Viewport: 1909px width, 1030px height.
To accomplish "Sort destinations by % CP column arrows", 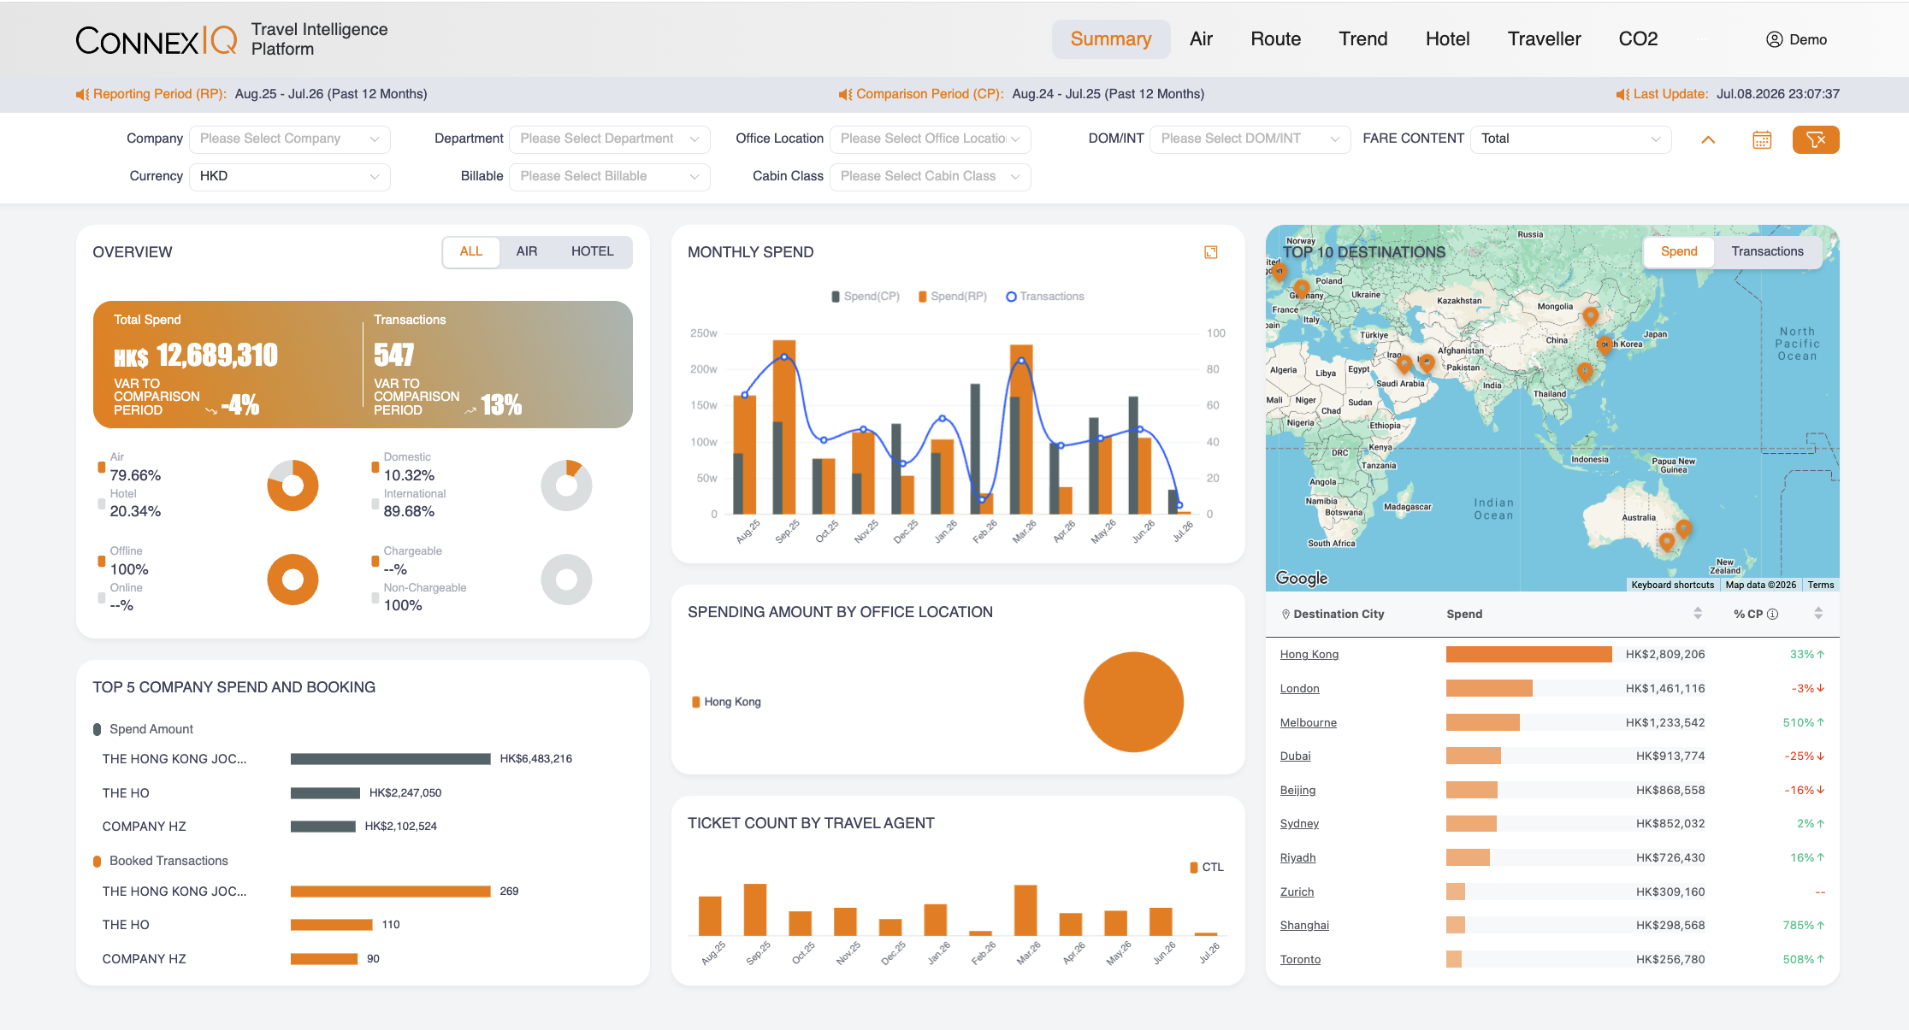I will click(1818, 614).
